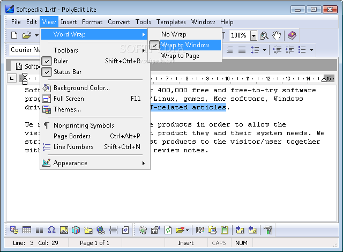
Task: Click the Courier New font name box
Action: (25, 50)
